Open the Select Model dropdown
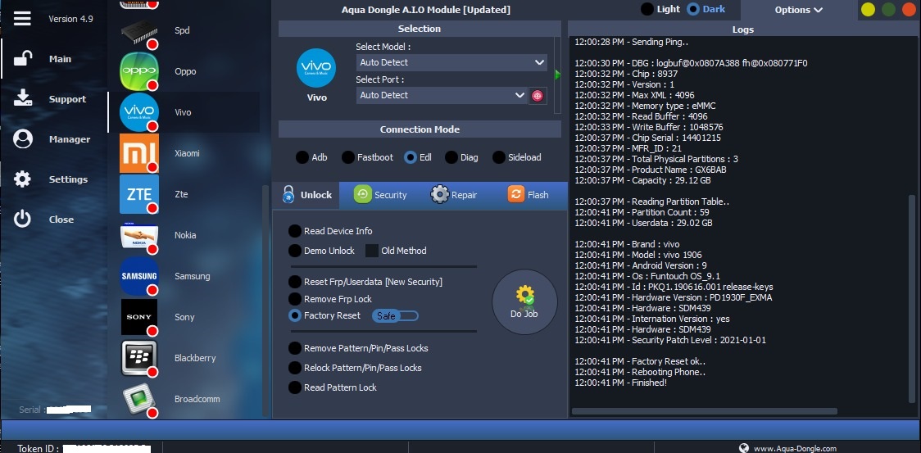 (451, 62)
